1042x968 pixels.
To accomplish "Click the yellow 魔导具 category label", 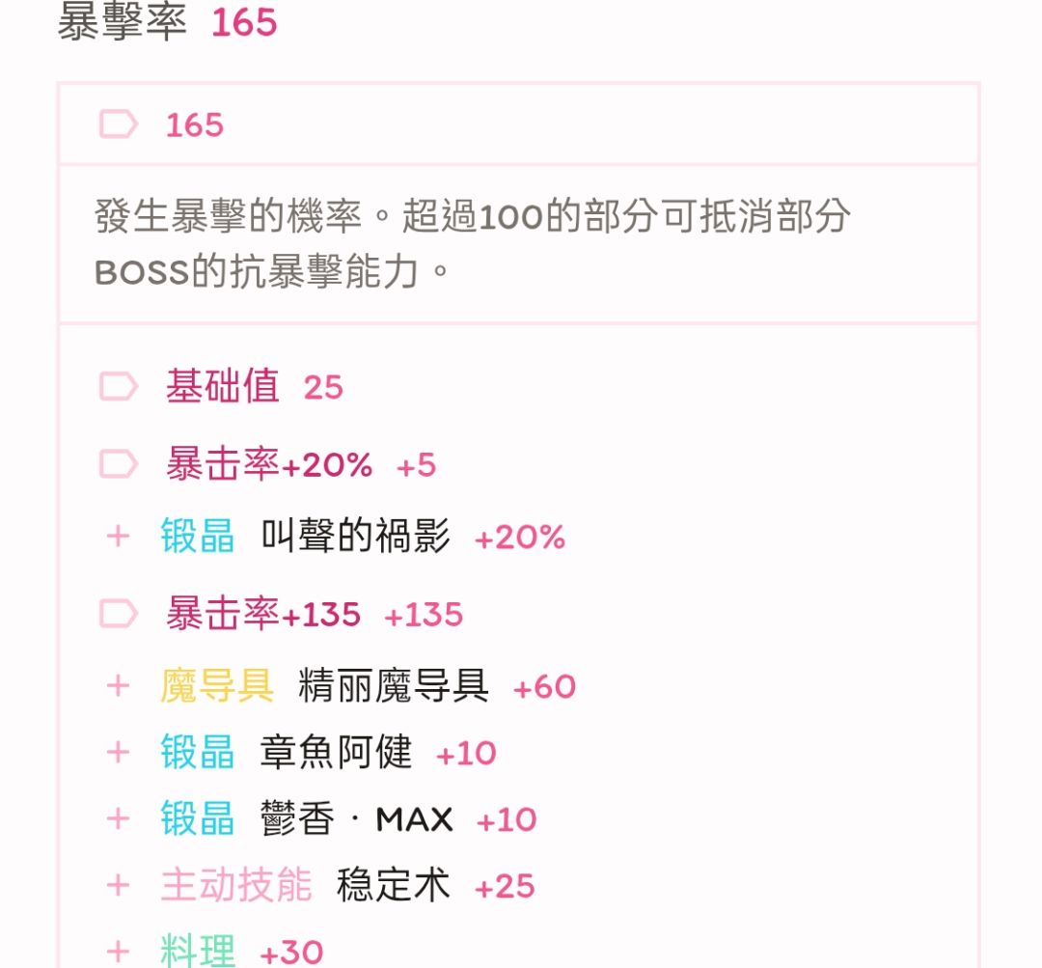I will pyautogui.click(x=217, y=686).
